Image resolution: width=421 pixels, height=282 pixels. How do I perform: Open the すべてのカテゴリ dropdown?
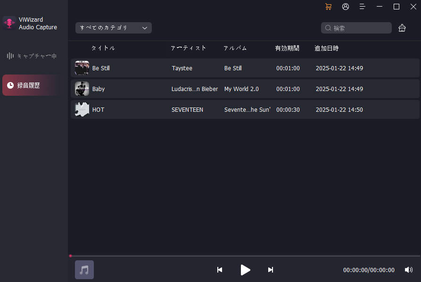114,28
